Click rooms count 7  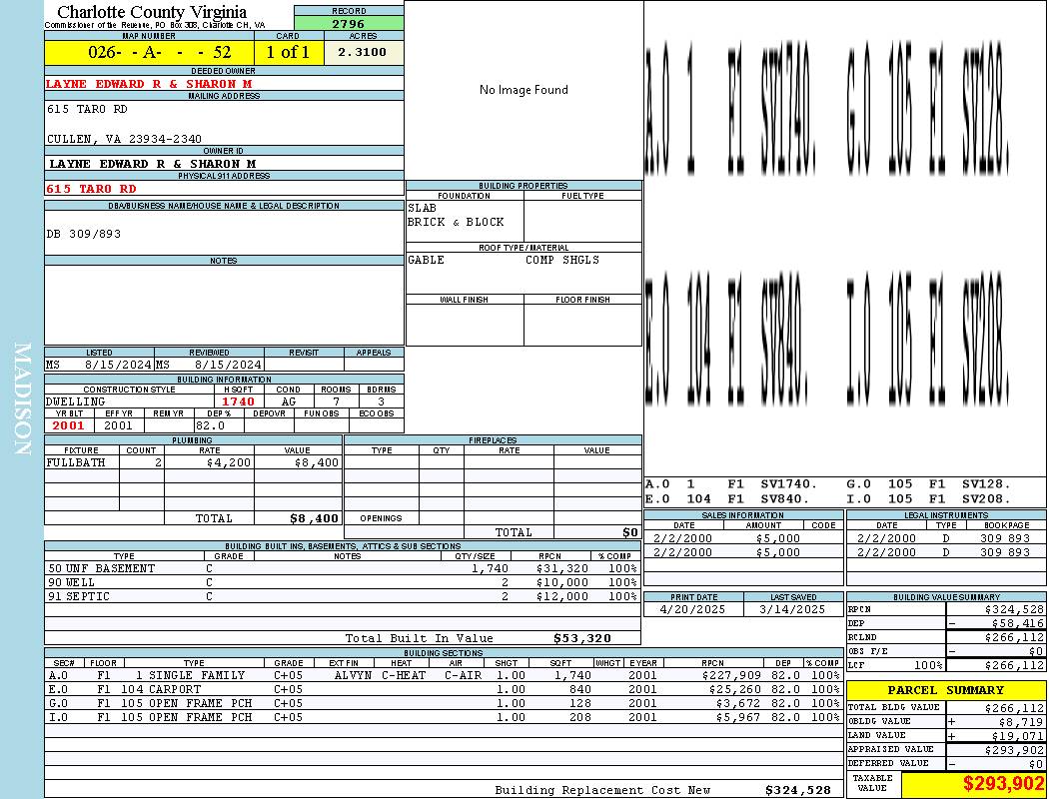coord(336,401)
